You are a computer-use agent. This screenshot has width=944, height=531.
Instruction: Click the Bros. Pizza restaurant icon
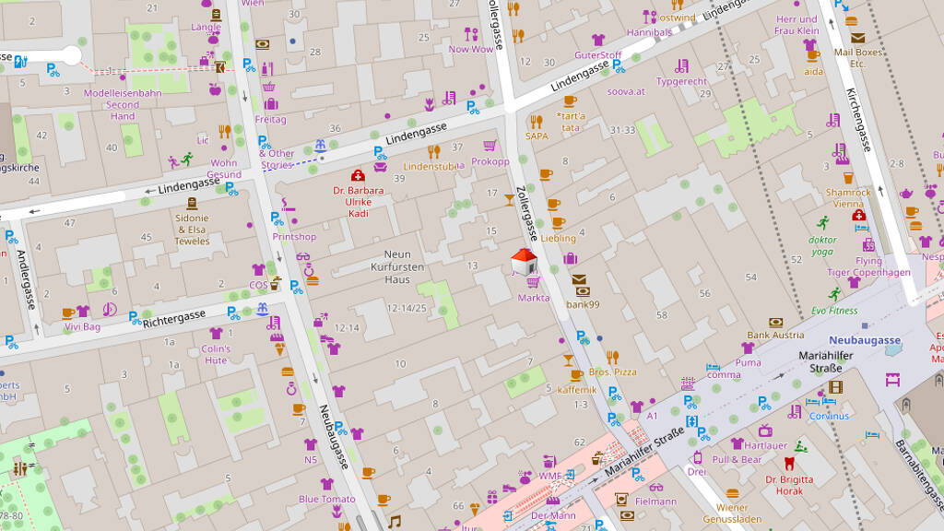click(x=613, y=357)
